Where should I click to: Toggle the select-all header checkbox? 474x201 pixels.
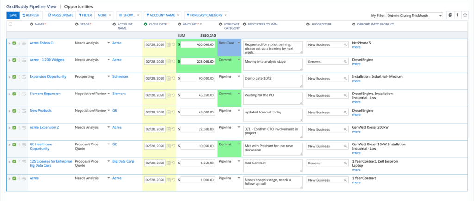point(11,25)
